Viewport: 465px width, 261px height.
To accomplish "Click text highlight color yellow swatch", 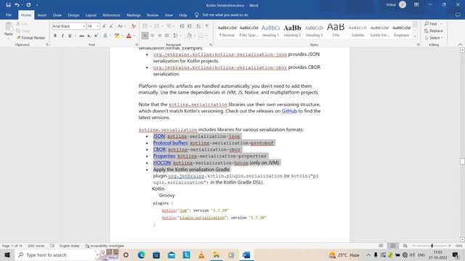I will pyautogui.click(x=117, y=36).
